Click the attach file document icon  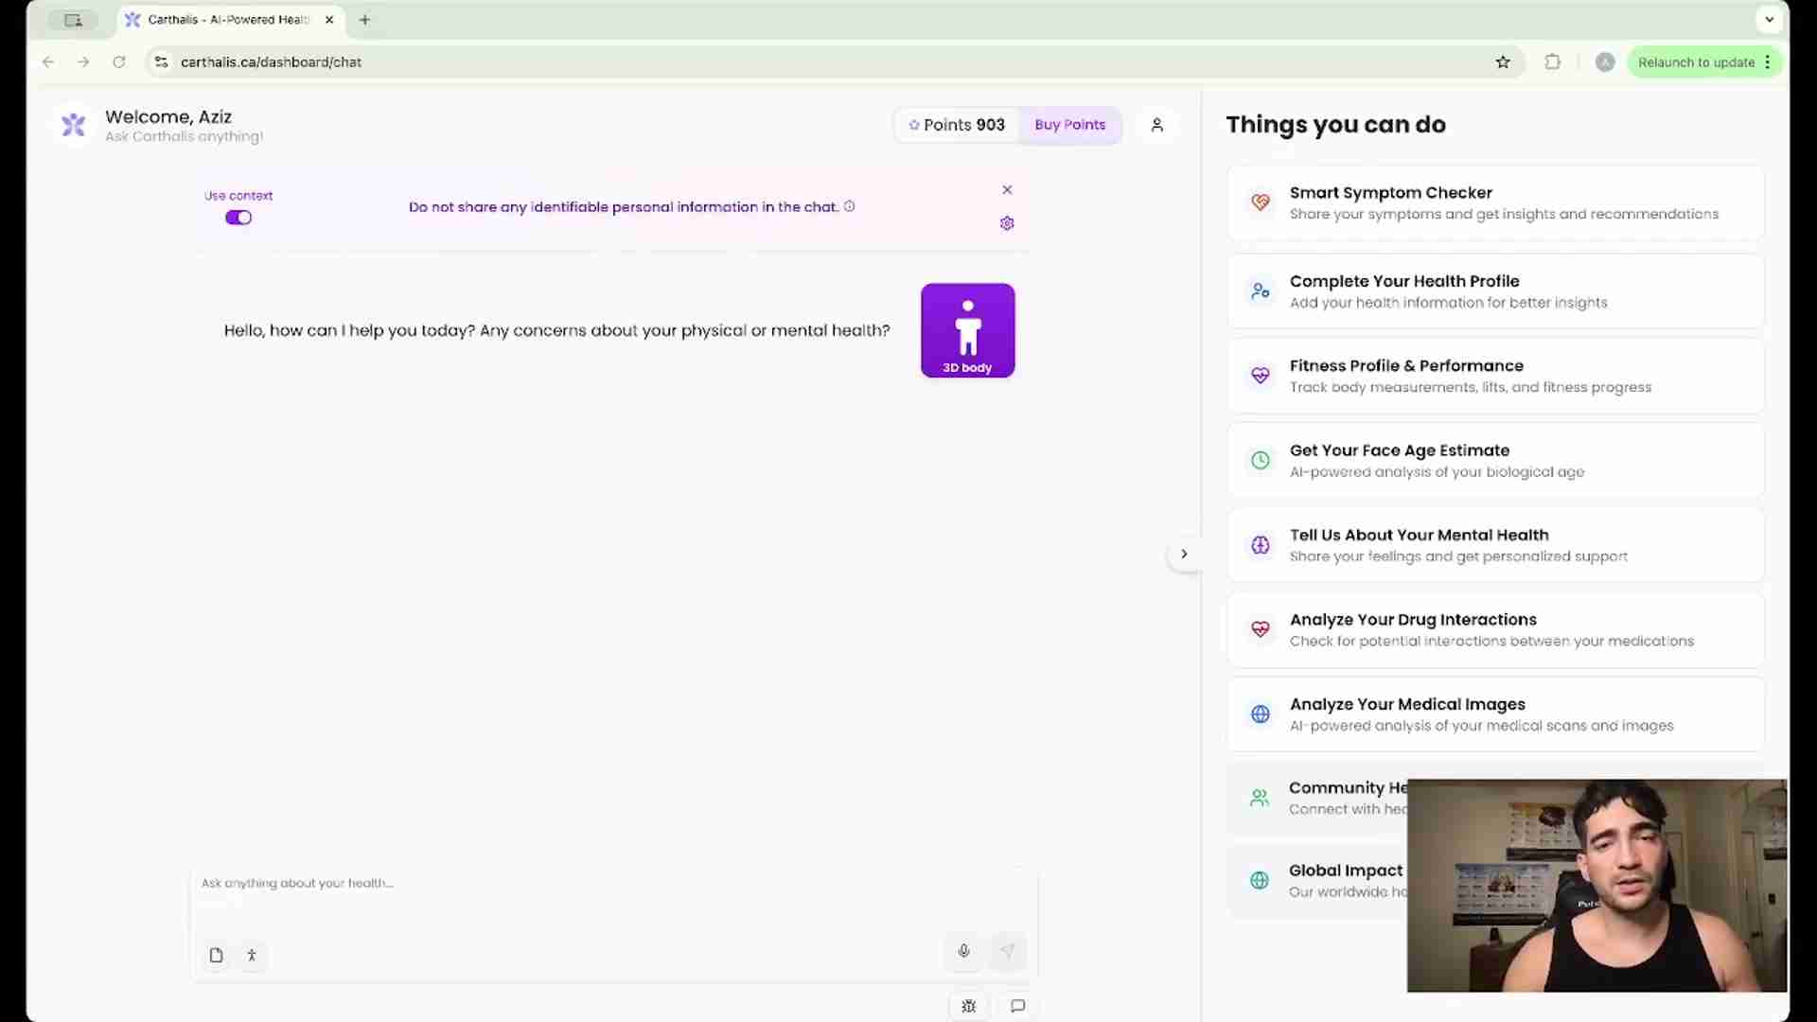(x=216, y=955)
